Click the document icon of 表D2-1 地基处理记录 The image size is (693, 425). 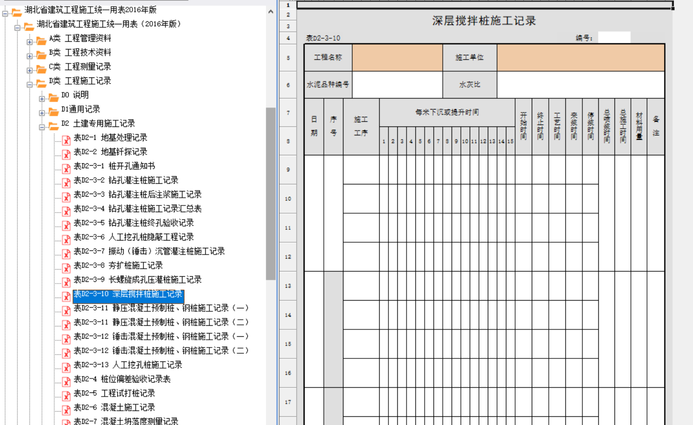66,140
